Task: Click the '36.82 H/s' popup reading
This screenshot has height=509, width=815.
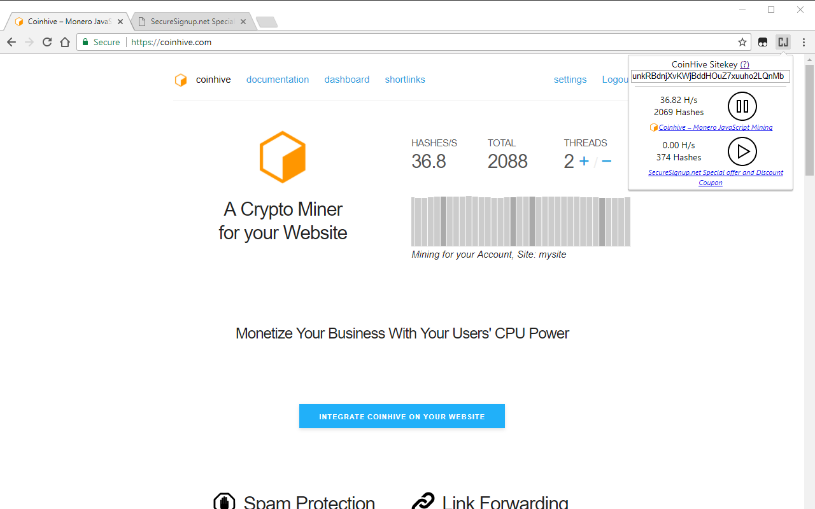Action: pyautogui.click(x=679, y=101)
